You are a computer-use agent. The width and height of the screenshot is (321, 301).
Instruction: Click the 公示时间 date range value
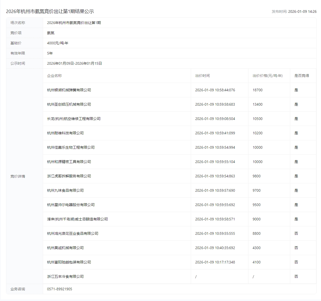pos(74,63)
